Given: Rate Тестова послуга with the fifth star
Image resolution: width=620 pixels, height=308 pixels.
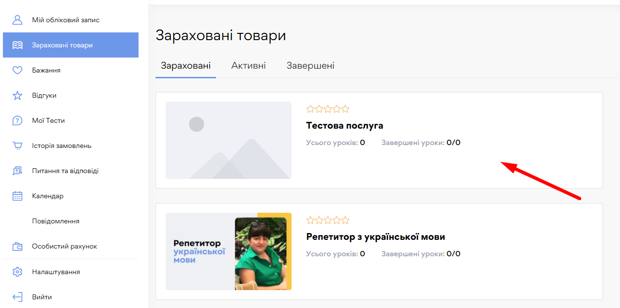Looking at the screenshot, I should point(345,109).
